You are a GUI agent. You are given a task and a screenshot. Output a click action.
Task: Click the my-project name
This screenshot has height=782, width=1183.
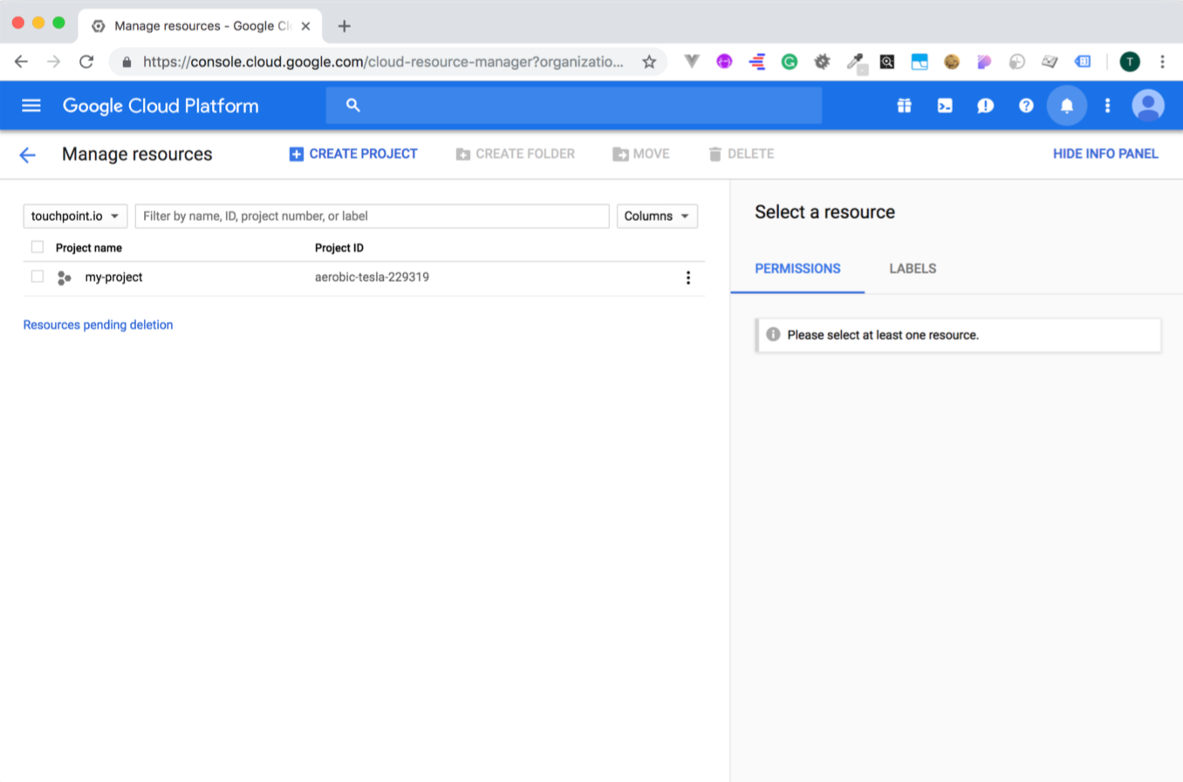tap(113, 278)
